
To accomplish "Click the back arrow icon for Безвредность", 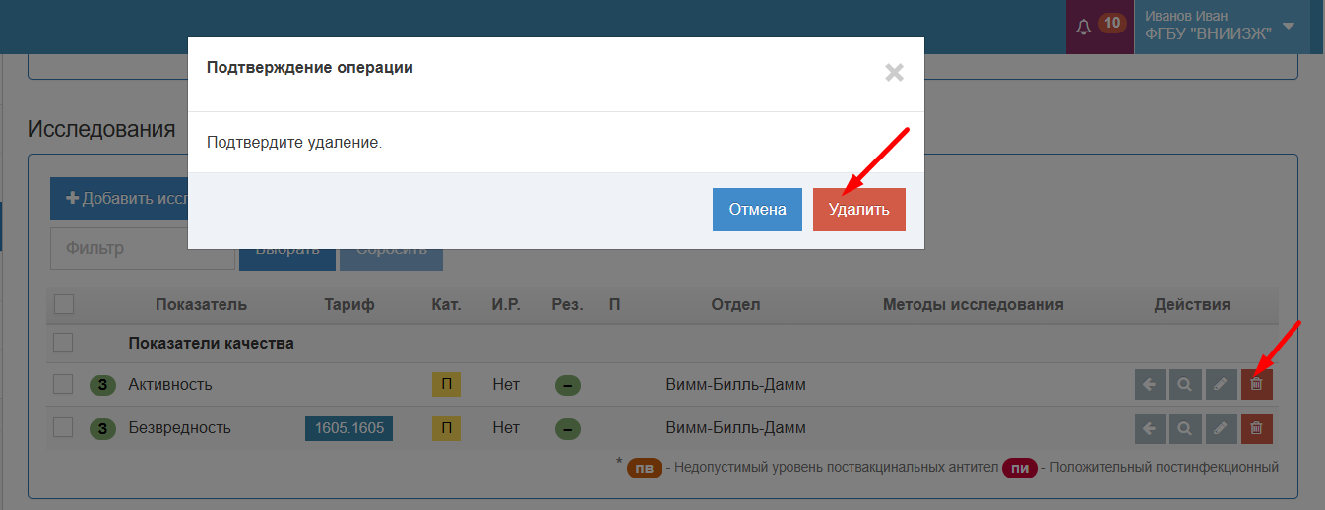I will coord(1150,428).
